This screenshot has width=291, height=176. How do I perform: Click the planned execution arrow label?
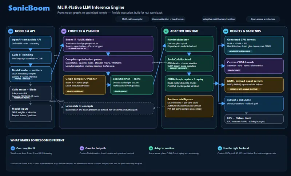coord(160,62)
